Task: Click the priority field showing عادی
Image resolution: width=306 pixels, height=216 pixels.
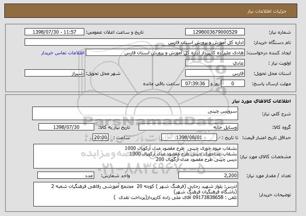Action: click(215, 63)
